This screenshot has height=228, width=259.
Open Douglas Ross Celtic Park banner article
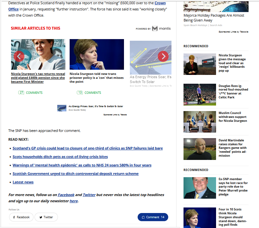233,92
